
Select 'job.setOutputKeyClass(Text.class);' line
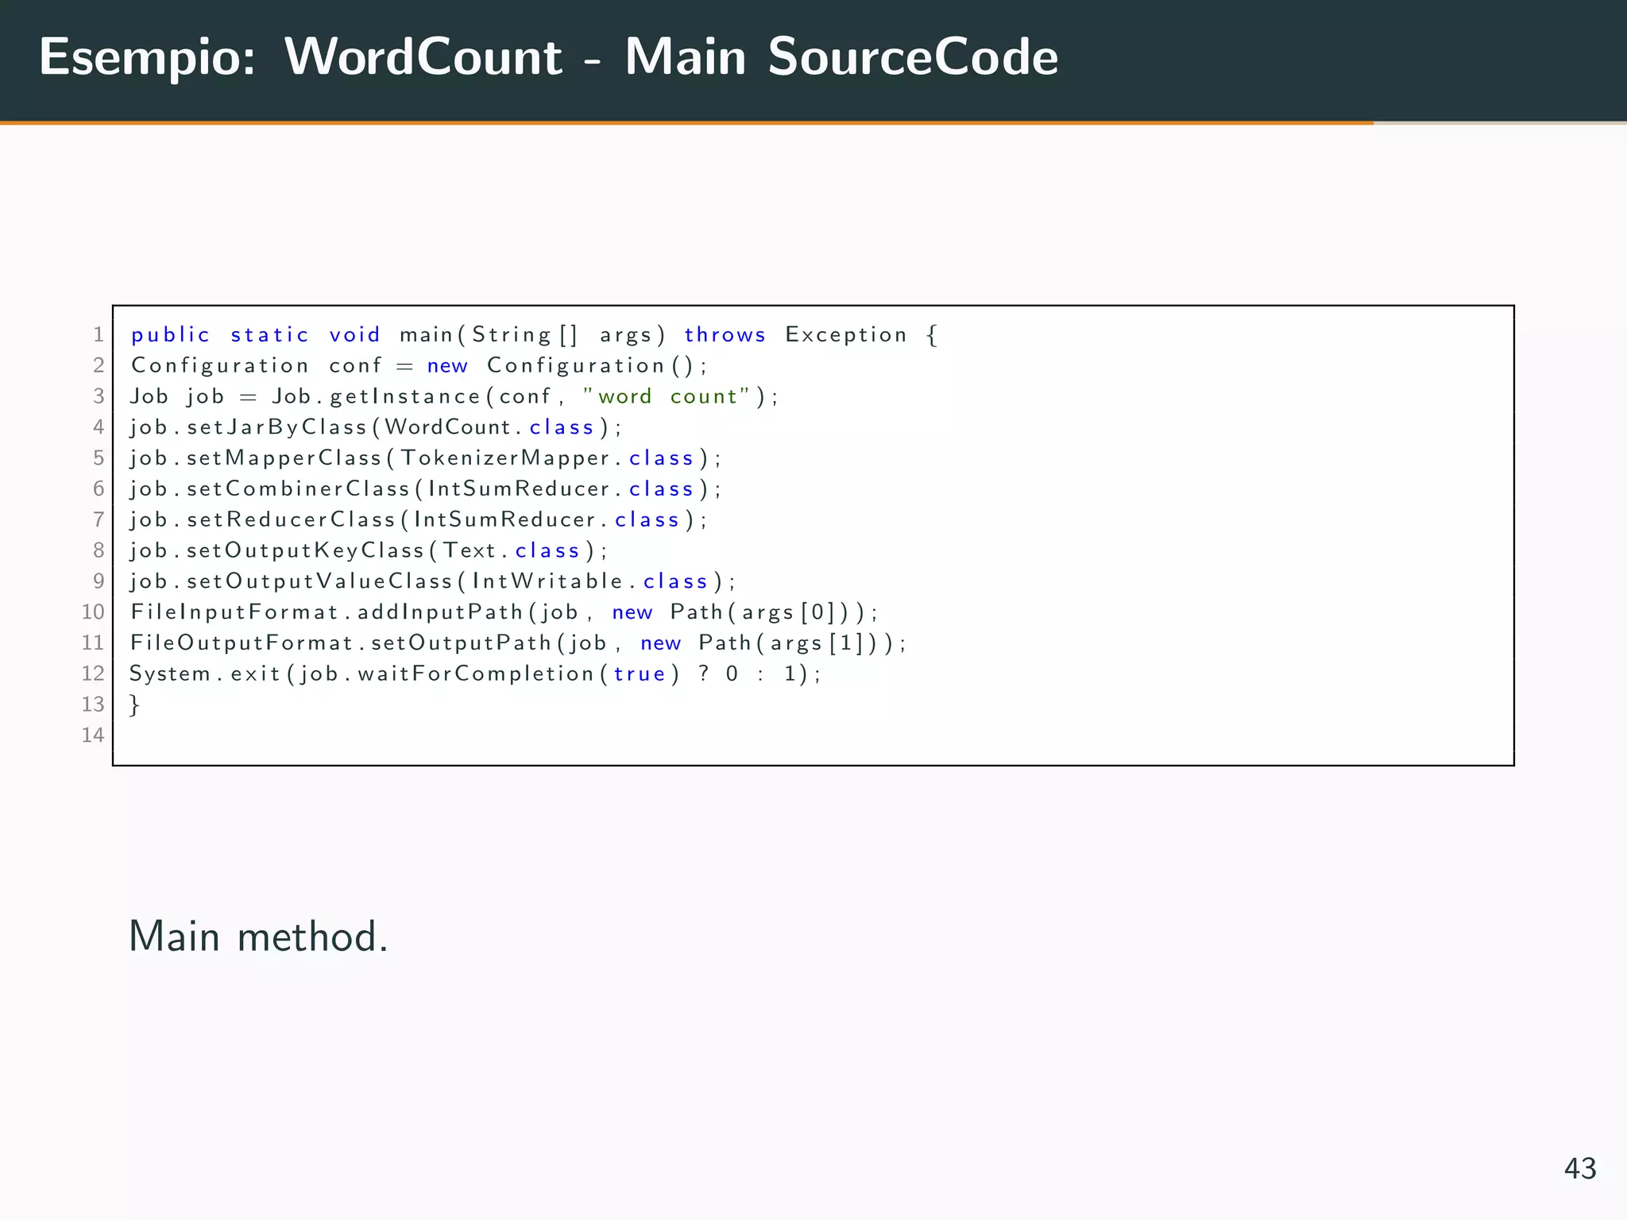point(369,550)
